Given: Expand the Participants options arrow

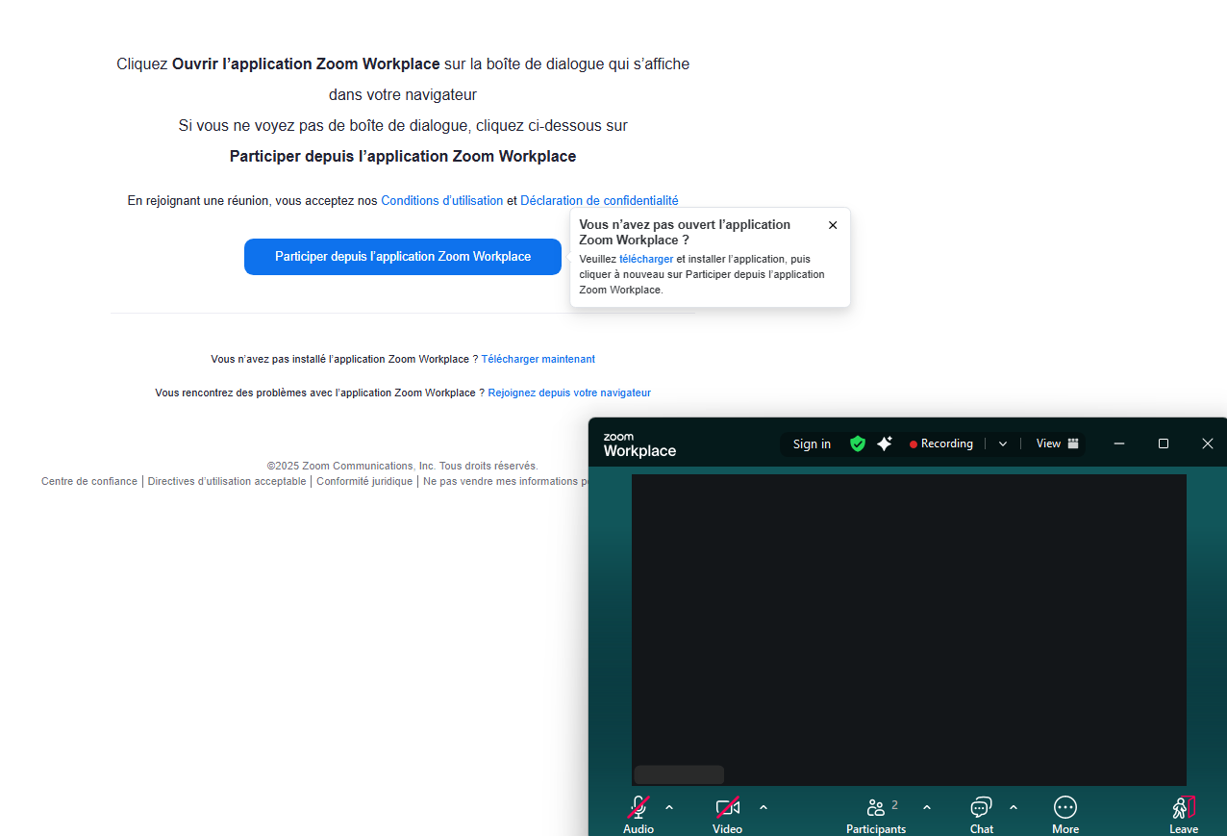Looking at the screenshot, I should coord(927,807).
